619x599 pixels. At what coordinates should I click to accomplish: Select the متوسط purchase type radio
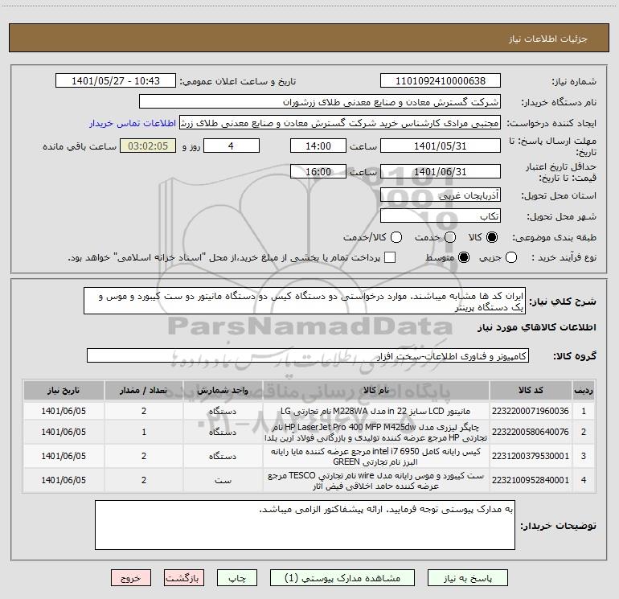click(x=464, y=257)
